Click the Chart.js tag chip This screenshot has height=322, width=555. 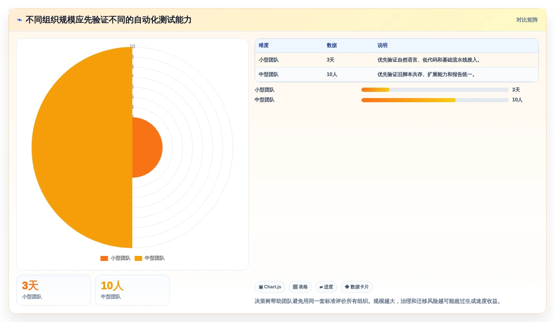[x=270, y=287]
